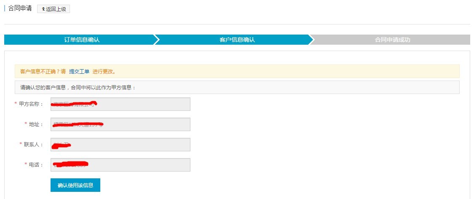Screen dimensions: 474x199
Task: Focus the 地址 input field
Action: click(x=120, y=124)
